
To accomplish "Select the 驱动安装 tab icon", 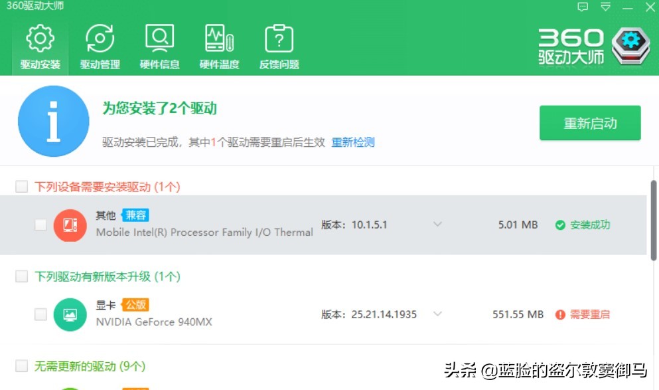I will coord(38,39).
